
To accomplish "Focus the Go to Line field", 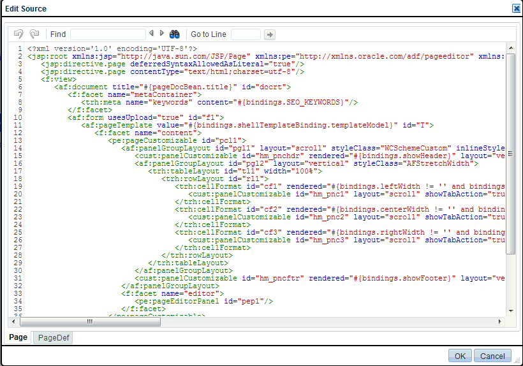I will click(246, 34).
